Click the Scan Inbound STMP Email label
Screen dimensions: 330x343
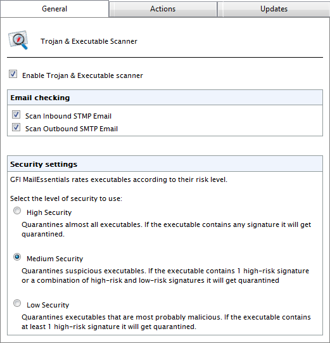(68, 116)
